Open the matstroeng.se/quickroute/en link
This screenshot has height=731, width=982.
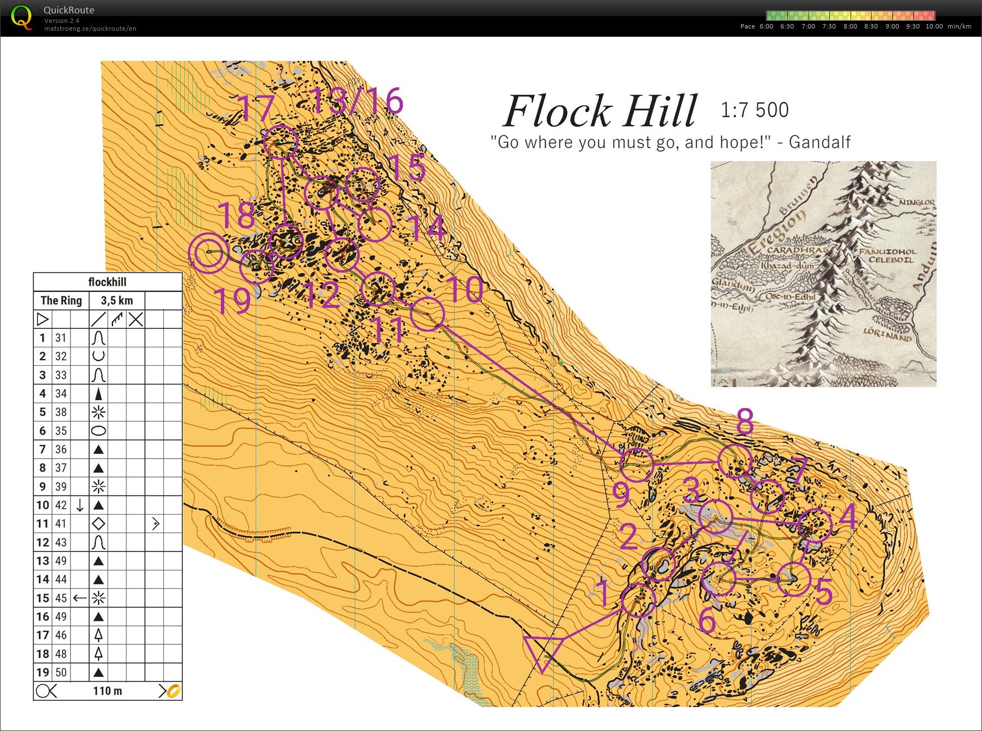[x=90, y=29]
